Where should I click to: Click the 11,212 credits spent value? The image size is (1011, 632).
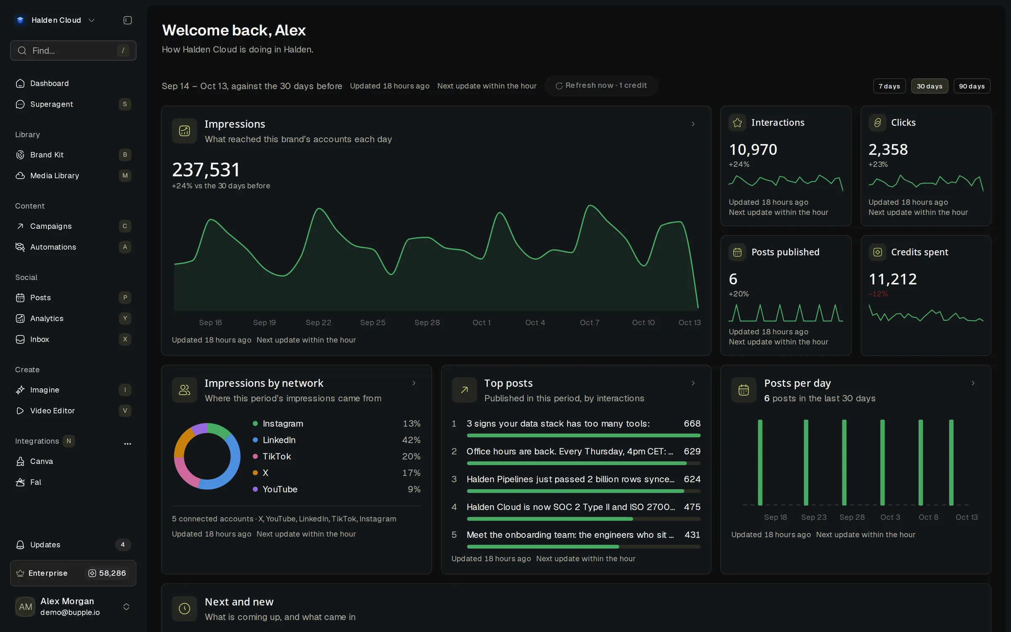tap(893, 279)
